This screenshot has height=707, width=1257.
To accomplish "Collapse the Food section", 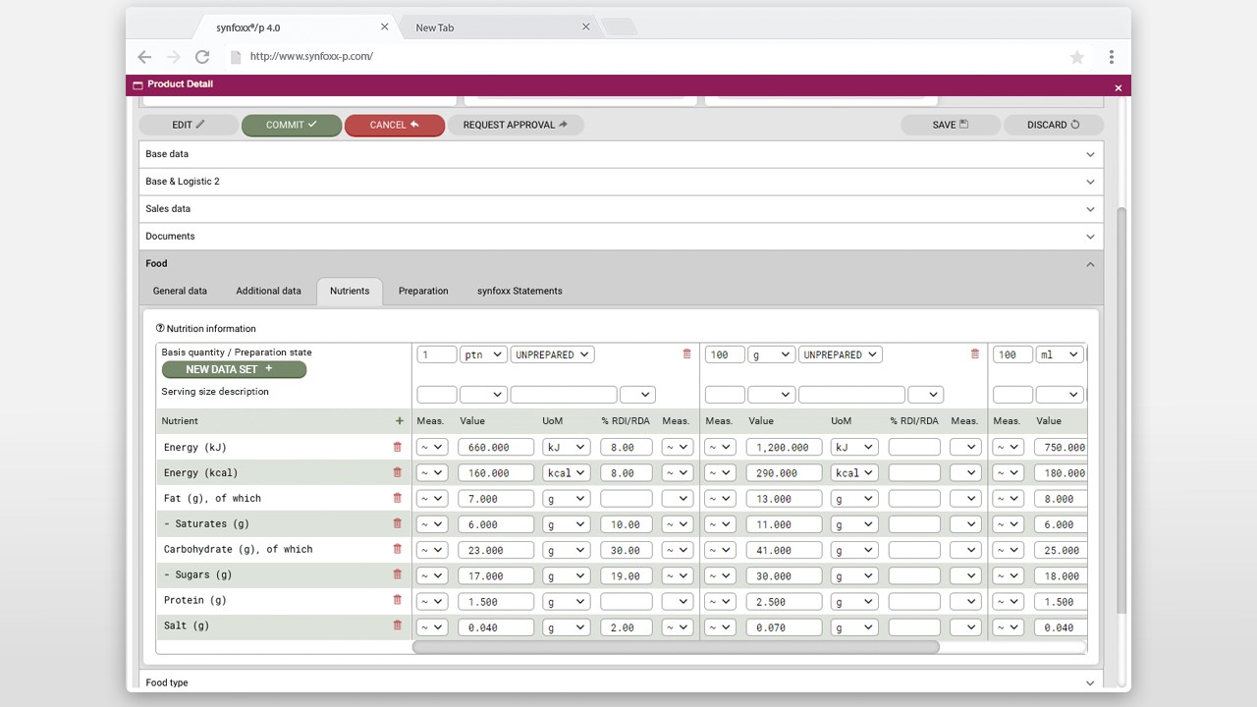I will point(621,264).
